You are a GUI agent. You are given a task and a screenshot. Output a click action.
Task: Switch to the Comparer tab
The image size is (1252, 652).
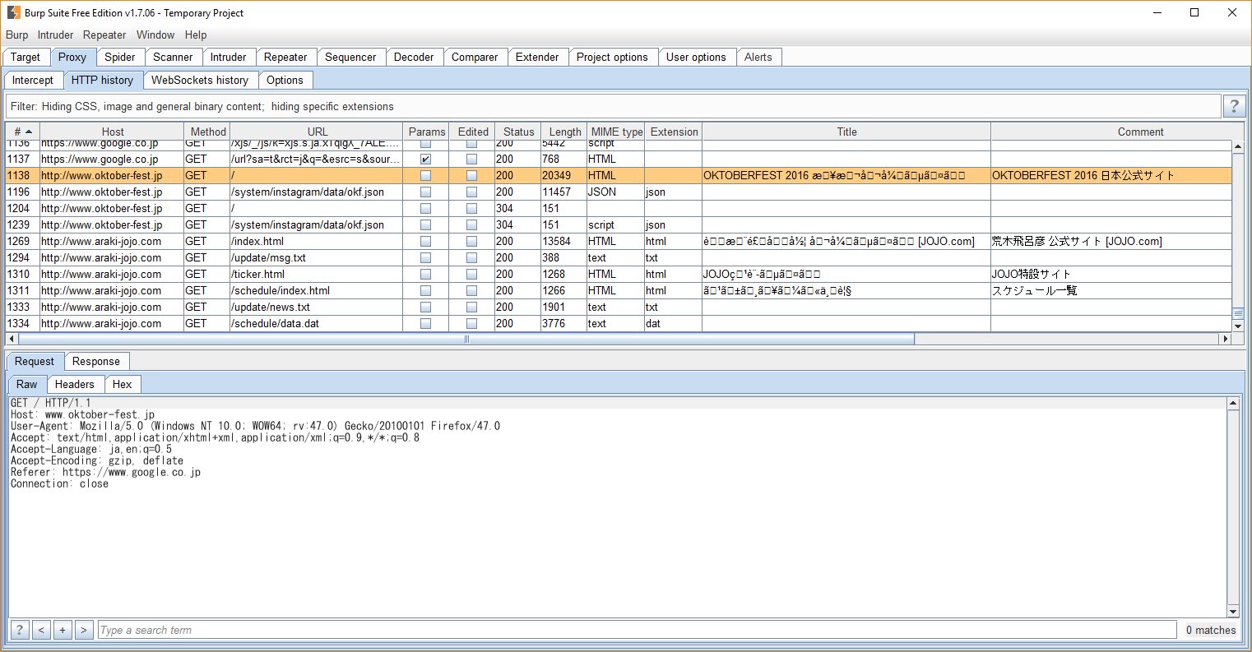pyautogui.click(x=475, y=57)
